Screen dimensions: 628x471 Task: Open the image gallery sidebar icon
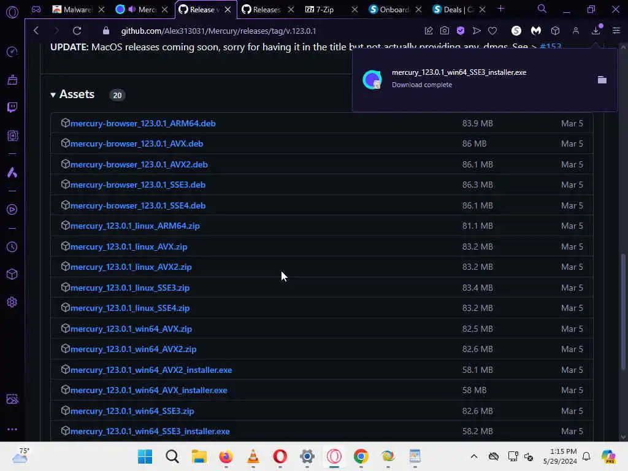[12, 399]
